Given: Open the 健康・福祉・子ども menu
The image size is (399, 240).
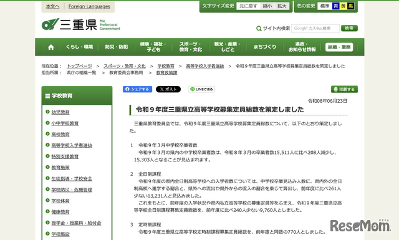Looking at the screenshot, I should tap(153, 47).
